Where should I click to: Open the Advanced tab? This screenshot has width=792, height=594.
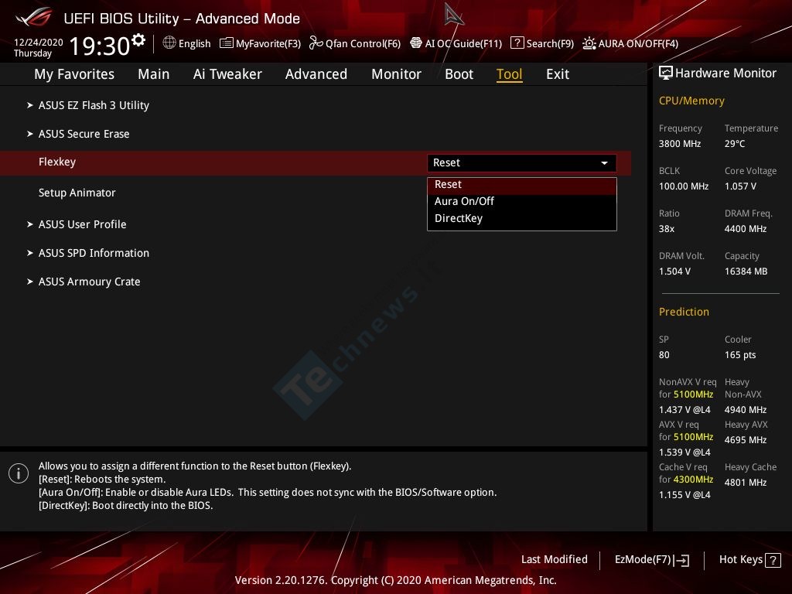(316, 74)
